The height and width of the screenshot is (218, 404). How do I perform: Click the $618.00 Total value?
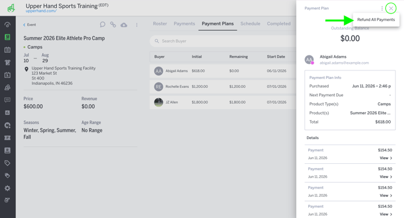383,122
